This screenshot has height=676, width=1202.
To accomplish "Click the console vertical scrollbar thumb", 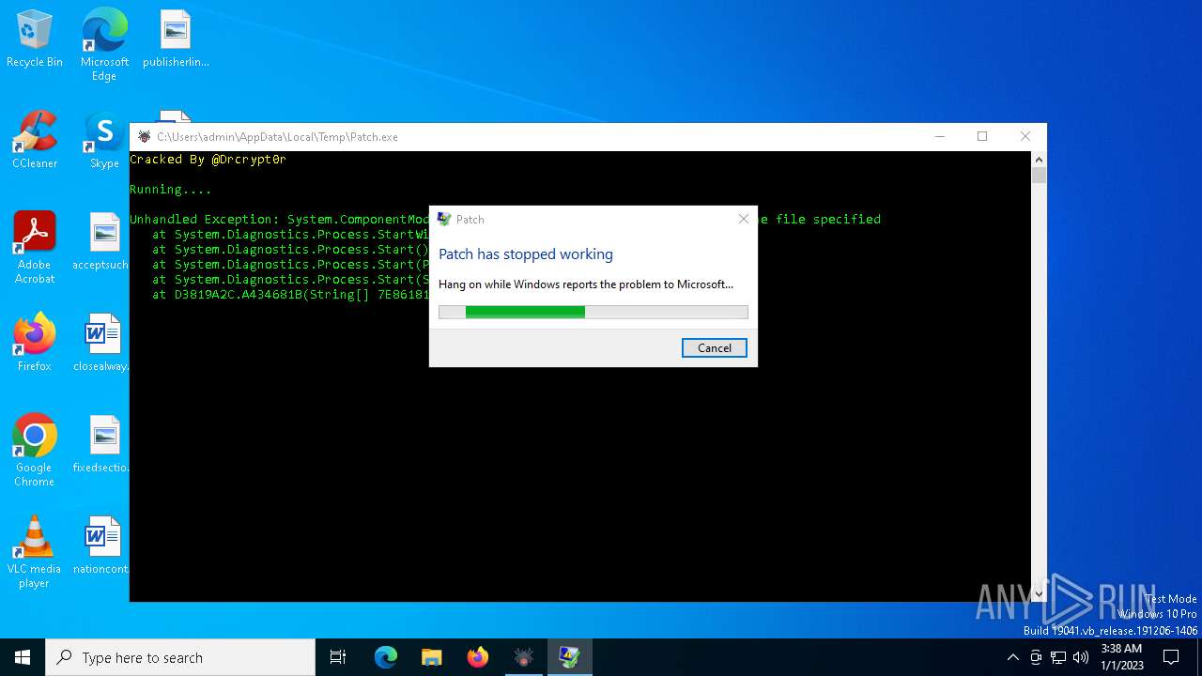I will point(1039,175).
